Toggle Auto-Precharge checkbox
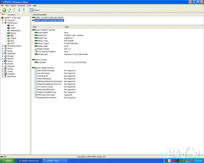Screen dimensions: 204x163 pyautogui.click(x=36, y=73)
